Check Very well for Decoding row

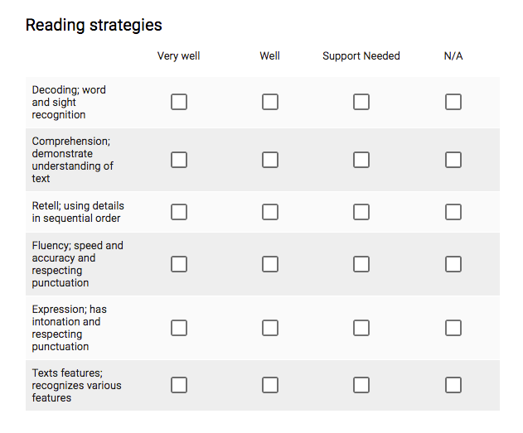(179, 102)
